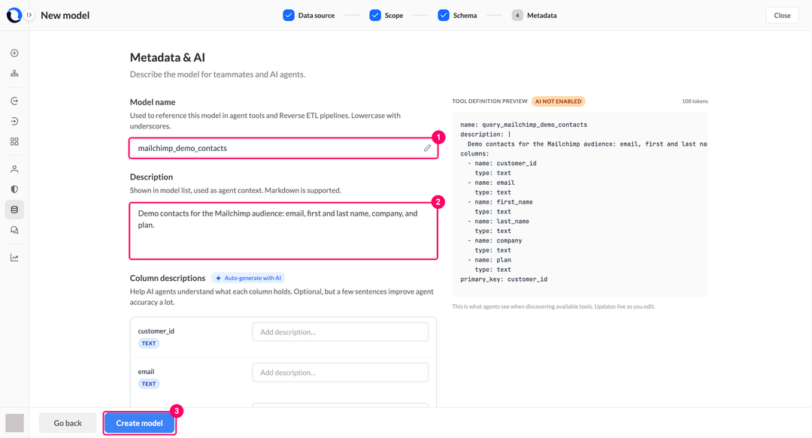Click the TEXT badge under customer_id
The height and width of the screenshot is (438, 812).
[x=149, y=343]
